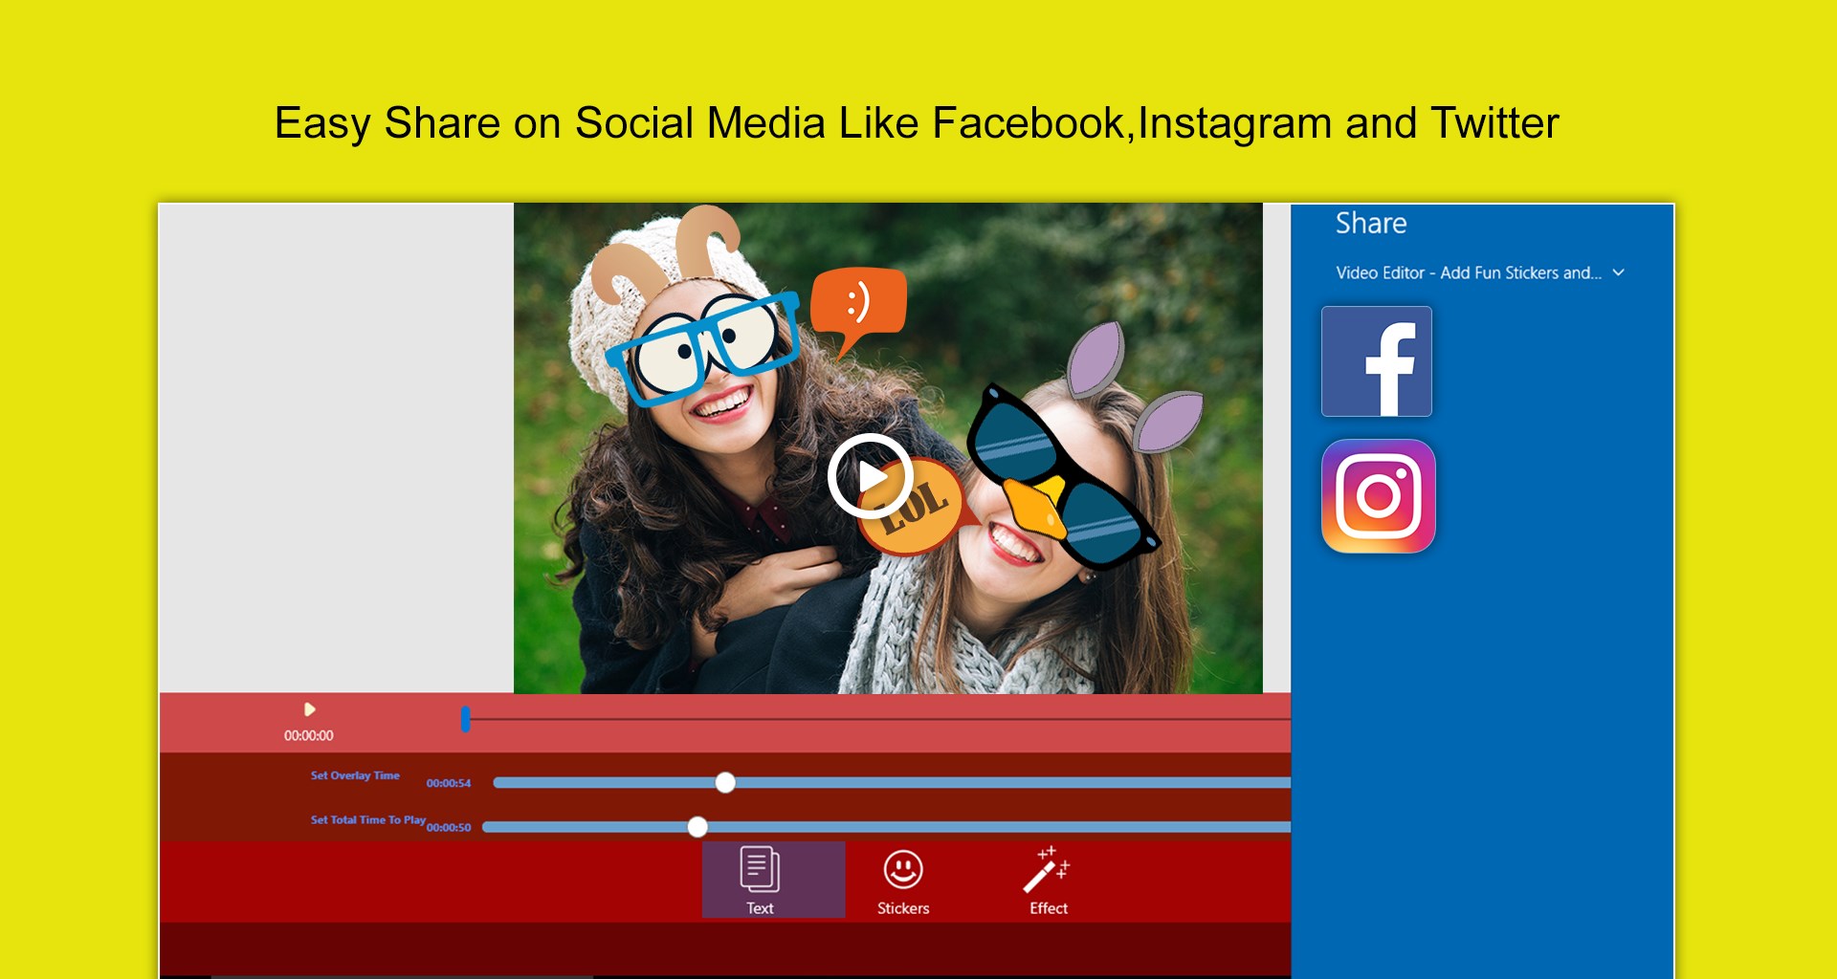Click the Share panel heading
This screenshot has width=1837, height=979.
(x=1371, y=224)
